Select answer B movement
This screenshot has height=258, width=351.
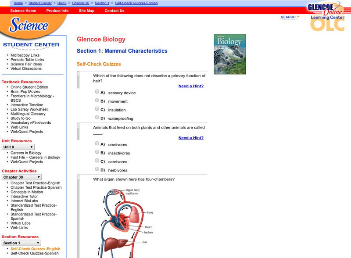(97, 100)
